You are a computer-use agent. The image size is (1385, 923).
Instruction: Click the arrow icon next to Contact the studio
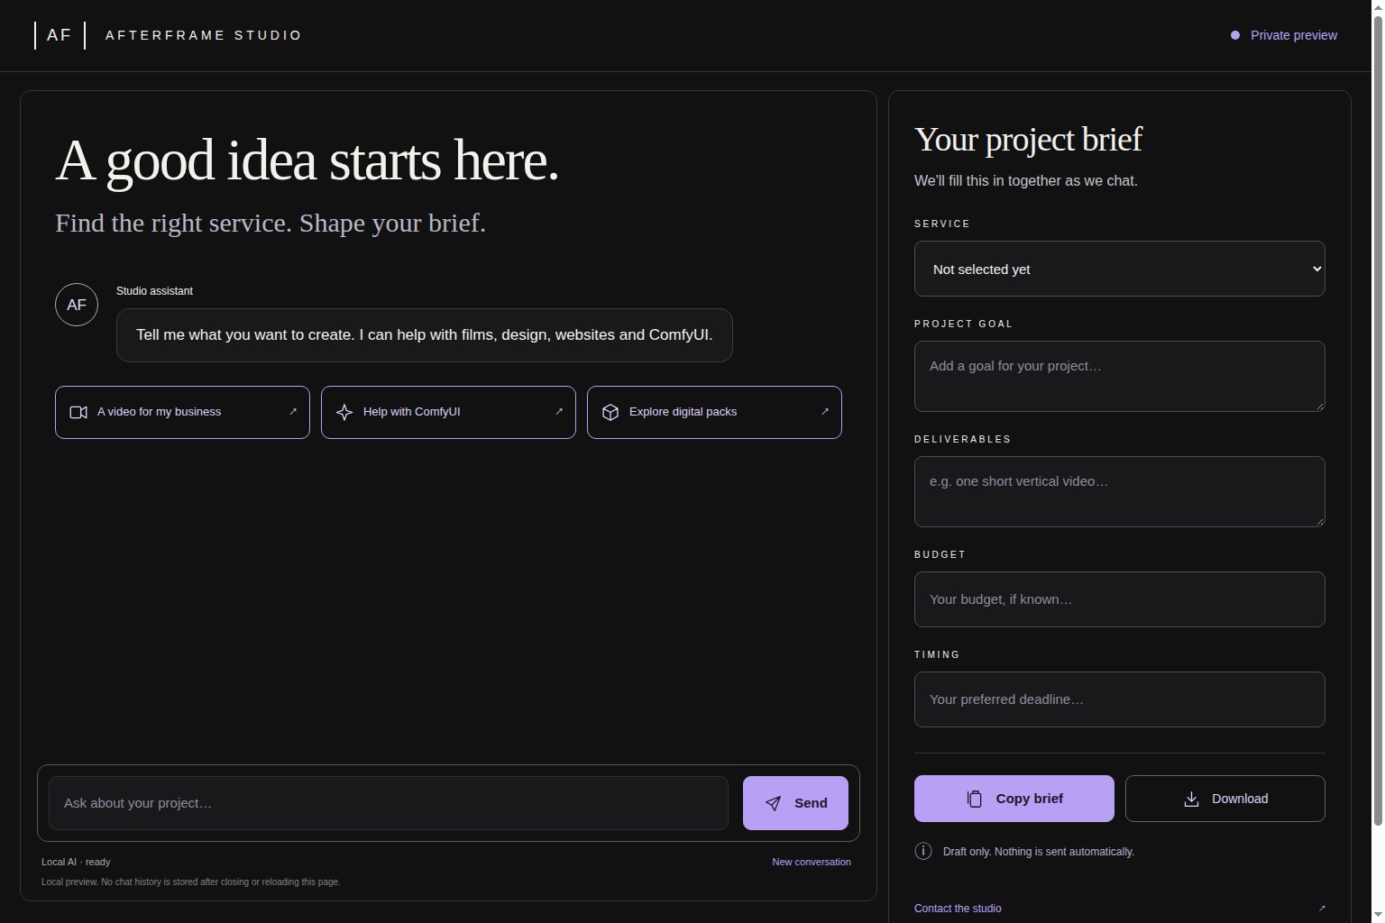1322,908
